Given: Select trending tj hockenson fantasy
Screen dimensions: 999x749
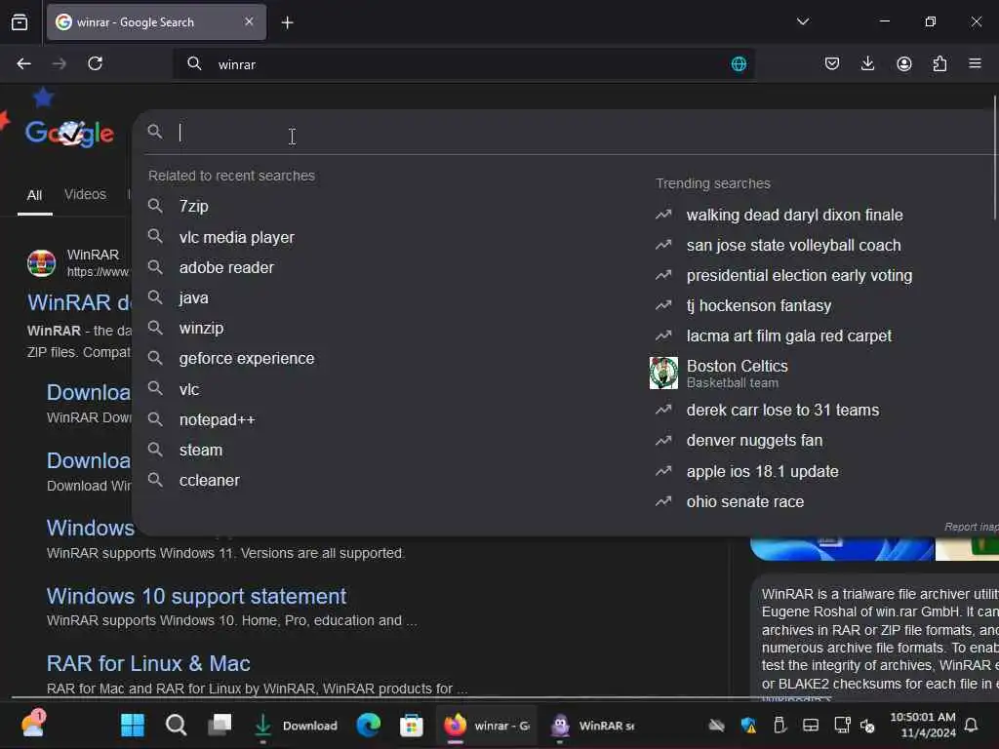Looking at the screenshot, I should pos(759,305).
